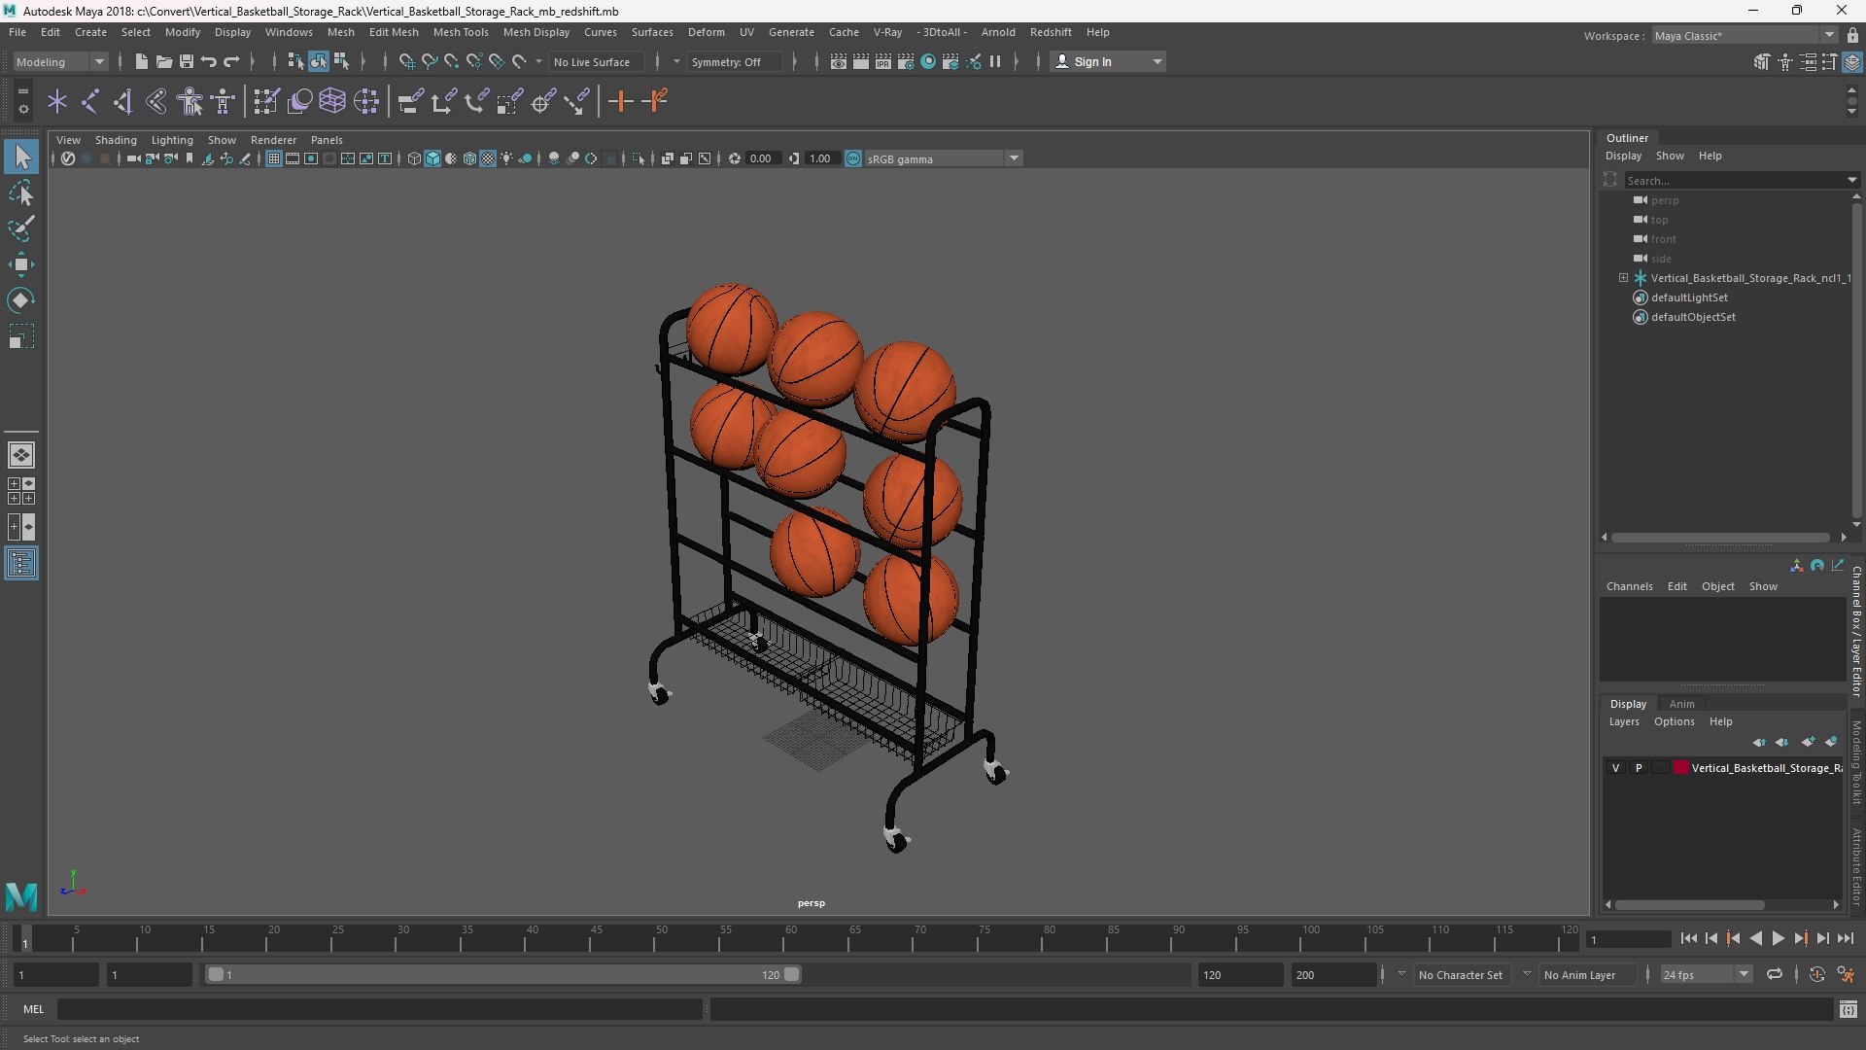Screen dimensions: 1866x1050
Task: Toggle auto keyframe icon
Action: coord(1816,974)
